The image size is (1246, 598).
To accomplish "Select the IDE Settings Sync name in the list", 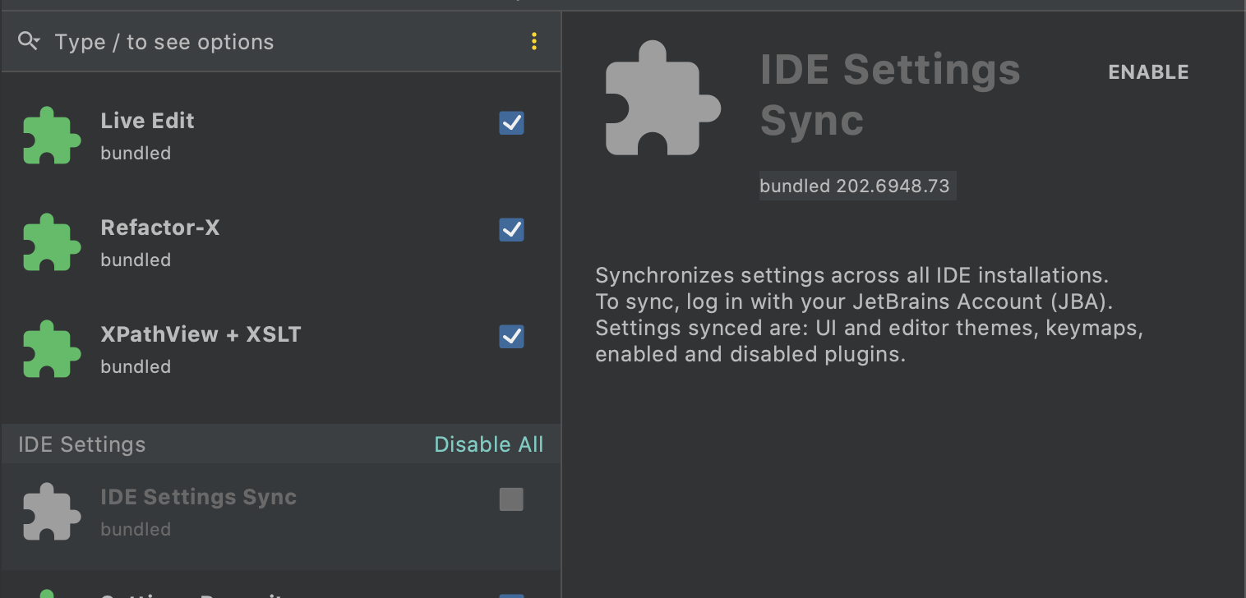I will click(x=198, y=497).
